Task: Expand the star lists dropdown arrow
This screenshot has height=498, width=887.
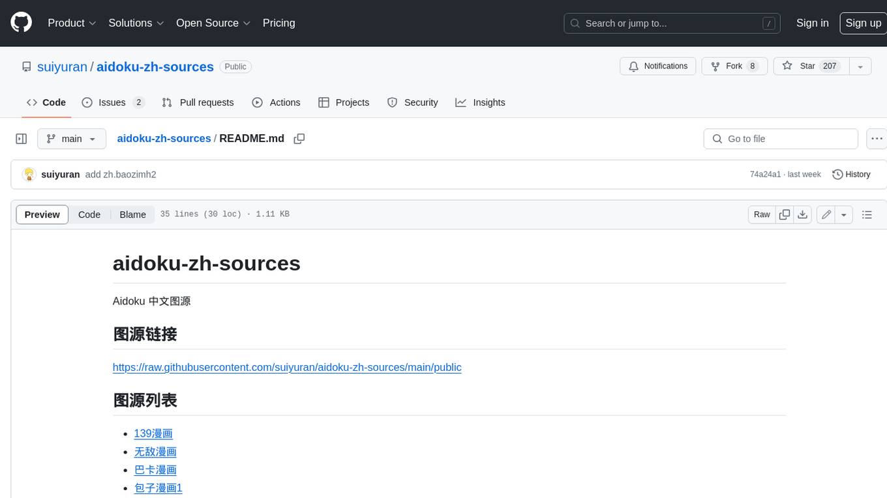Action: pos(860,66)
